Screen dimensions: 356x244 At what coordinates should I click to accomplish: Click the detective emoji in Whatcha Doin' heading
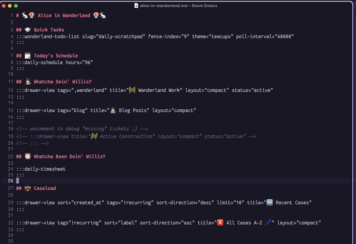pyautogui.click(x=28, y=82)
